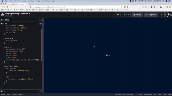Open the Wi-Fi status menu
Viewport: 172px width, 96px height.
pyautogui.click(x=142, y=1)
